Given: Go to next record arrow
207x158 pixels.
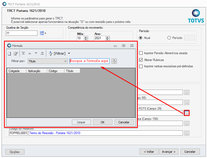Looking at the screenshot, I should (36, 53).
